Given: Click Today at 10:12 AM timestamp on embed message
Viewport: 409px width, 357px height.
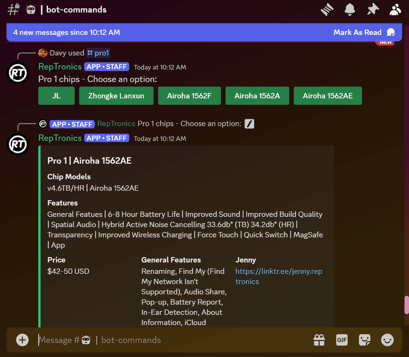Looking at the screenshot, I should 160,139.
